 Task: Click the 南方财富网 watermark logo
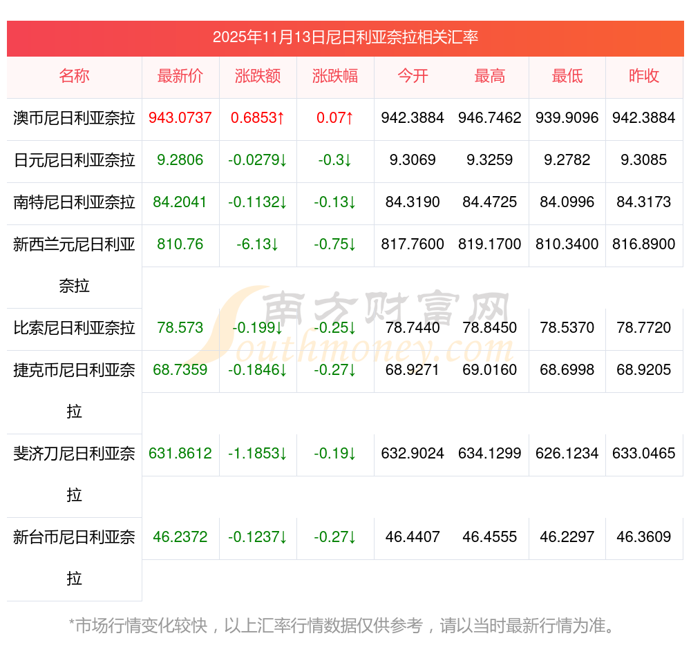[x=373, y=325]
